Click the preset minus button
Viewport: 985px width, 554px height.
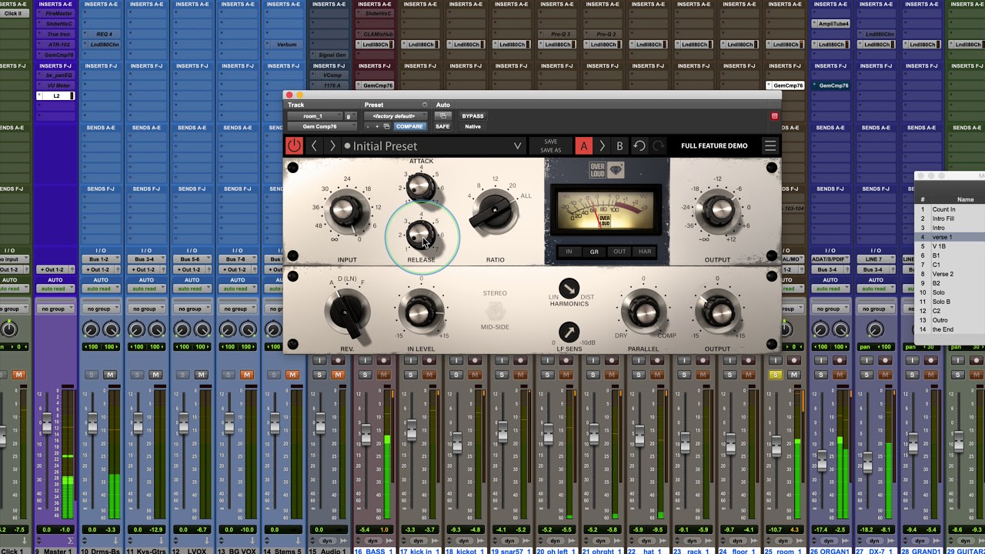pos(368,126)
